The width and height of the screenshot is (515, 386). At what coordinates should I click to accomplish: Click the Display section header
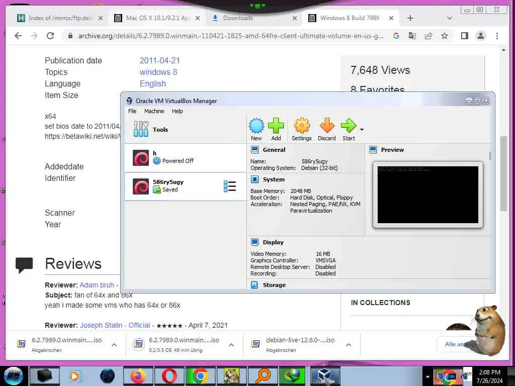point(273,242)
